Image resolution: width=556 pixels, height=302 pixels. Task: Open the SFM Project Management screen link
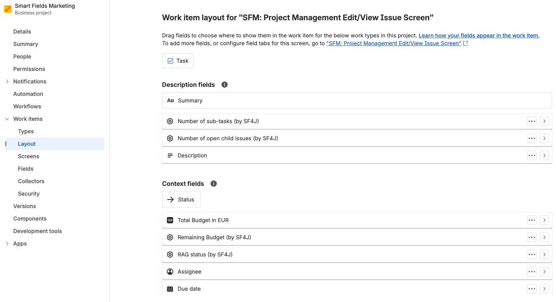coord(394,43)
